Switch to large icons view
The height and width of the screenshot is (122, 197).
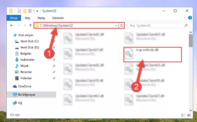point(189,115)
